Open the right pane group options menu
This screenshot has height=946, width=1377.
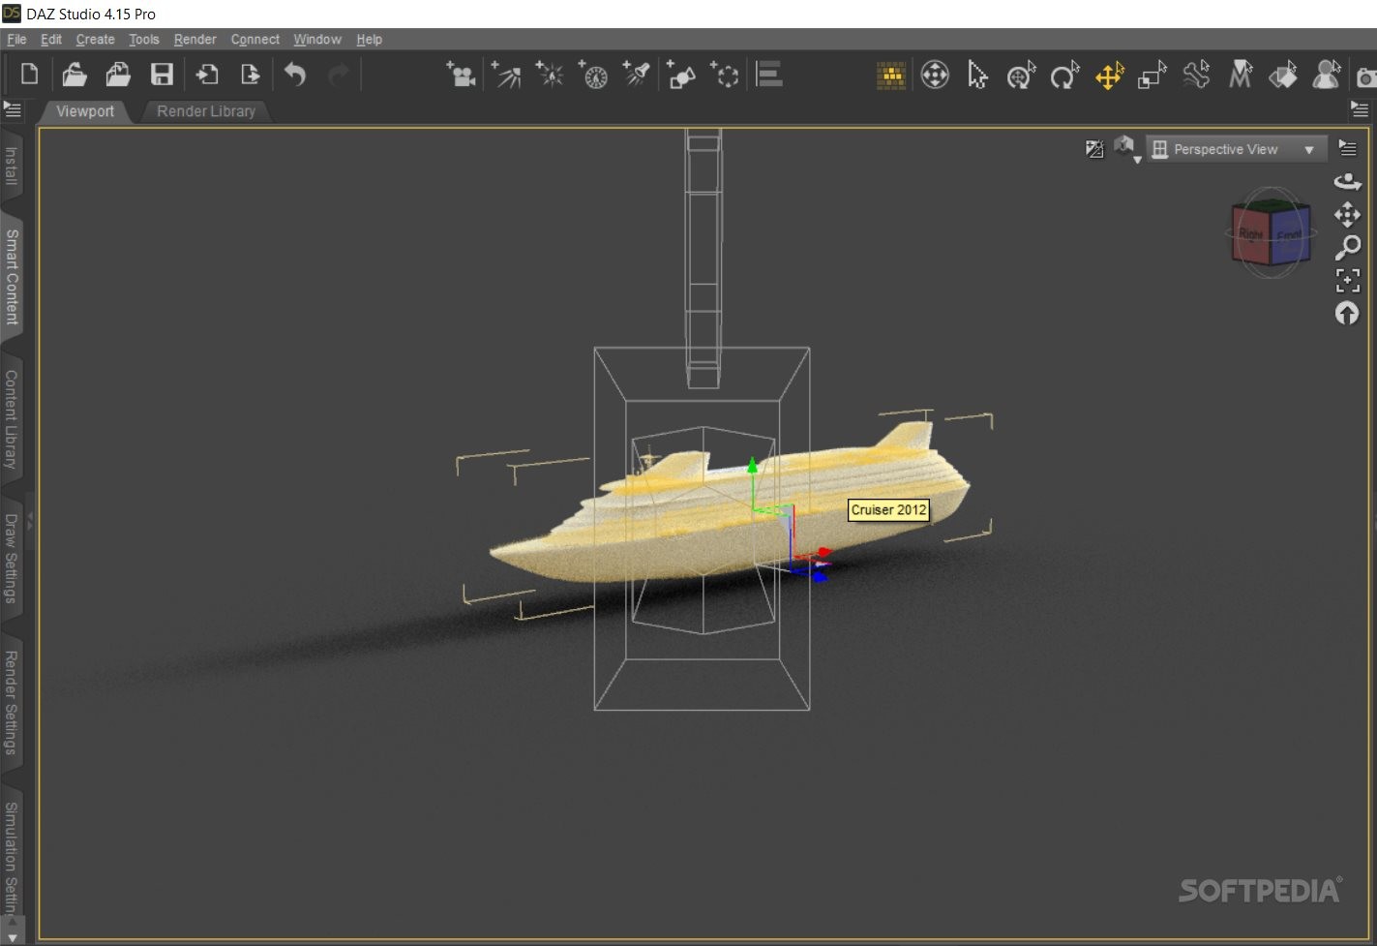click(x=1360, y=109)
